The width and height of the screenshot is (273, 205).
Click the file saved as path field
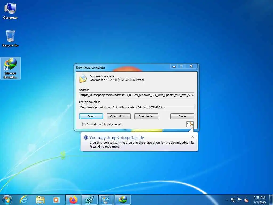[x=137, y=107]
